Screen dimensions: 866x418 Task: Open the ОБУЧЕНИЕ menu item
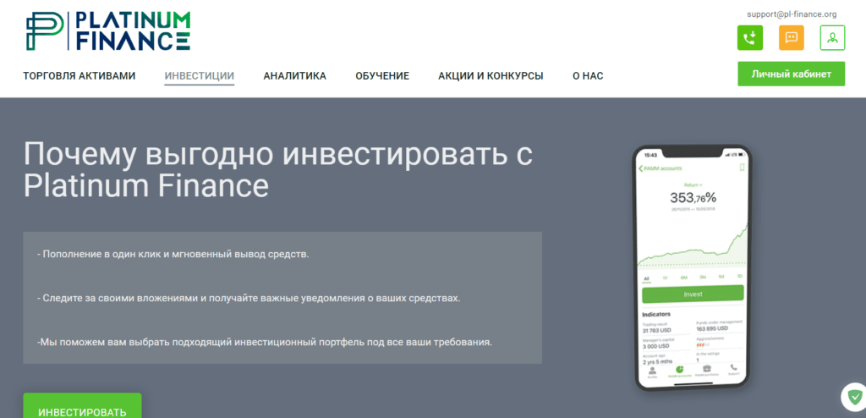coord(382,76)
